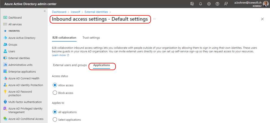Image resolution: width=270 pixels, height=123 pixels.
Task: Click the user account avatar
Action: [265, 4]
